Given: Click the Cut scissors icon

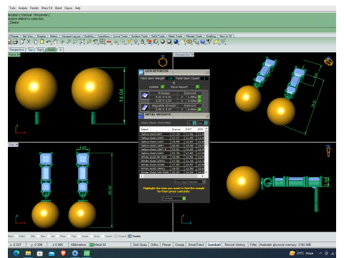Looking at the screenshot, I should tap(29, 42).
